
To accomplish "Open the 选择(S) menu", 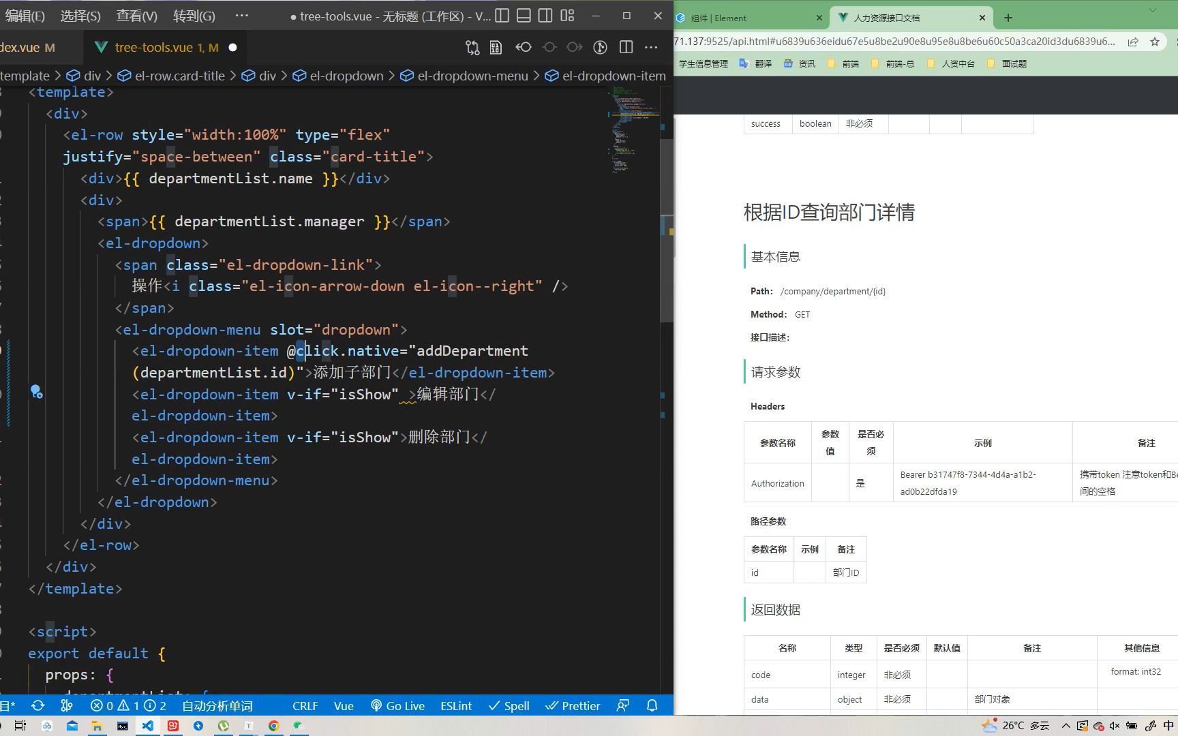I will coord(80,16).
